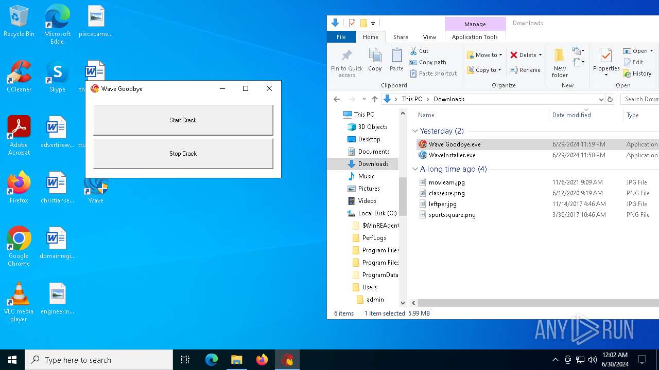
Task: Click the Properties ribbon icon
Action: 606,63
